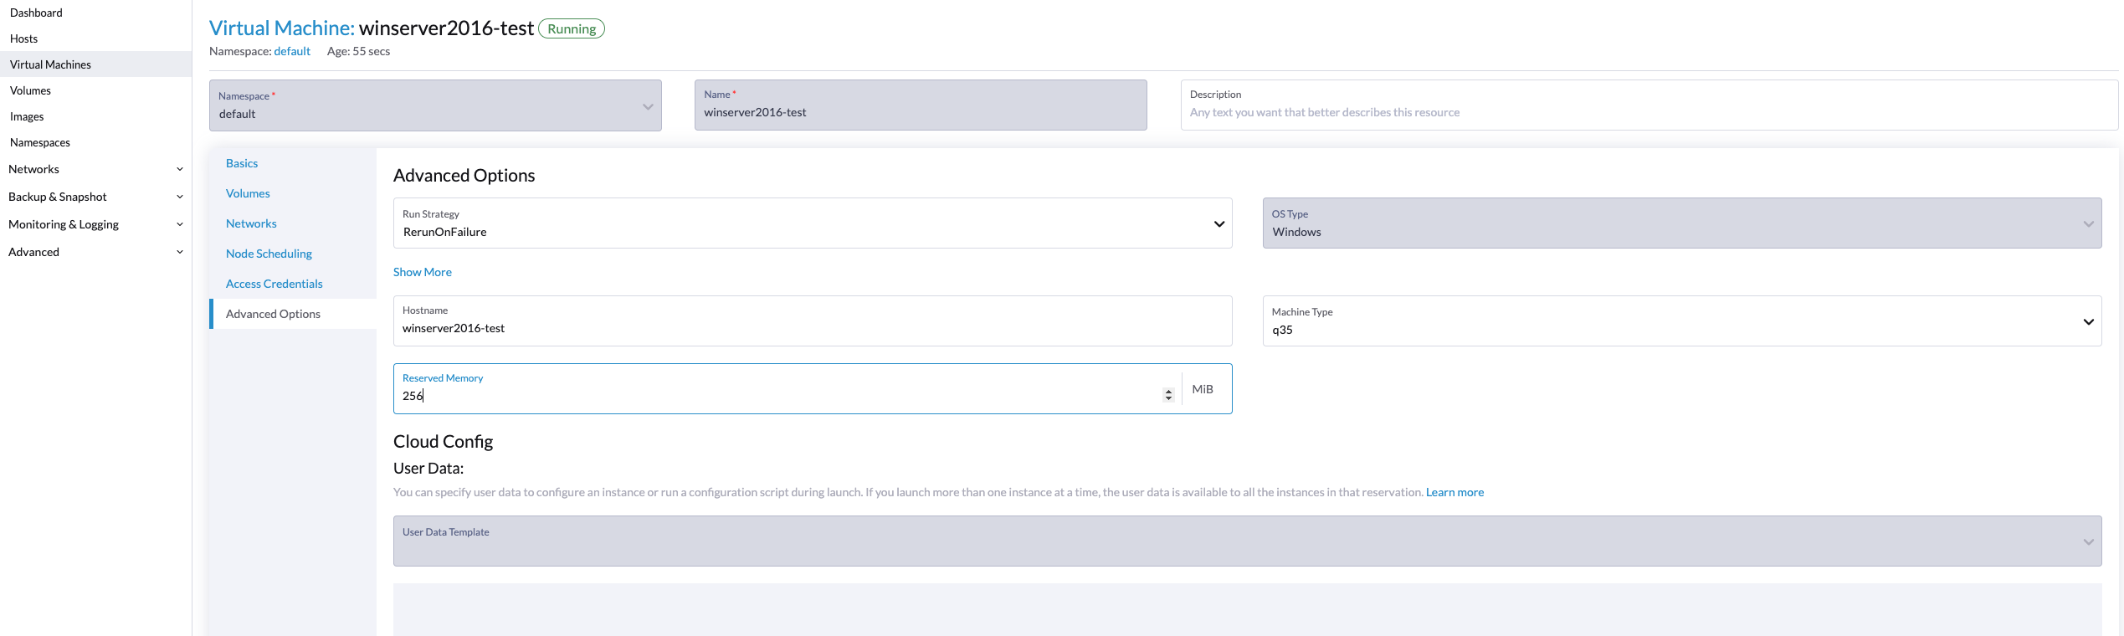Click the default namespace link

click(292, 51)
